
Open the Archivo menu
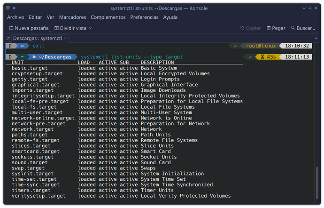pos(15,17)
